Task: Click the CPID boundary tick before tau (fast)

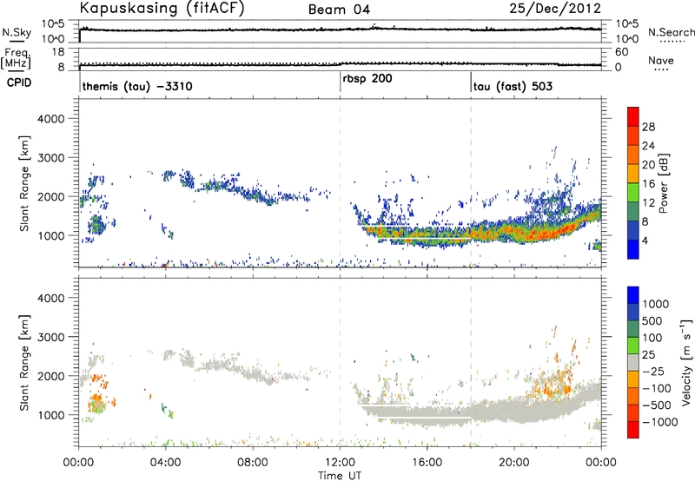Action: [471, 82]
